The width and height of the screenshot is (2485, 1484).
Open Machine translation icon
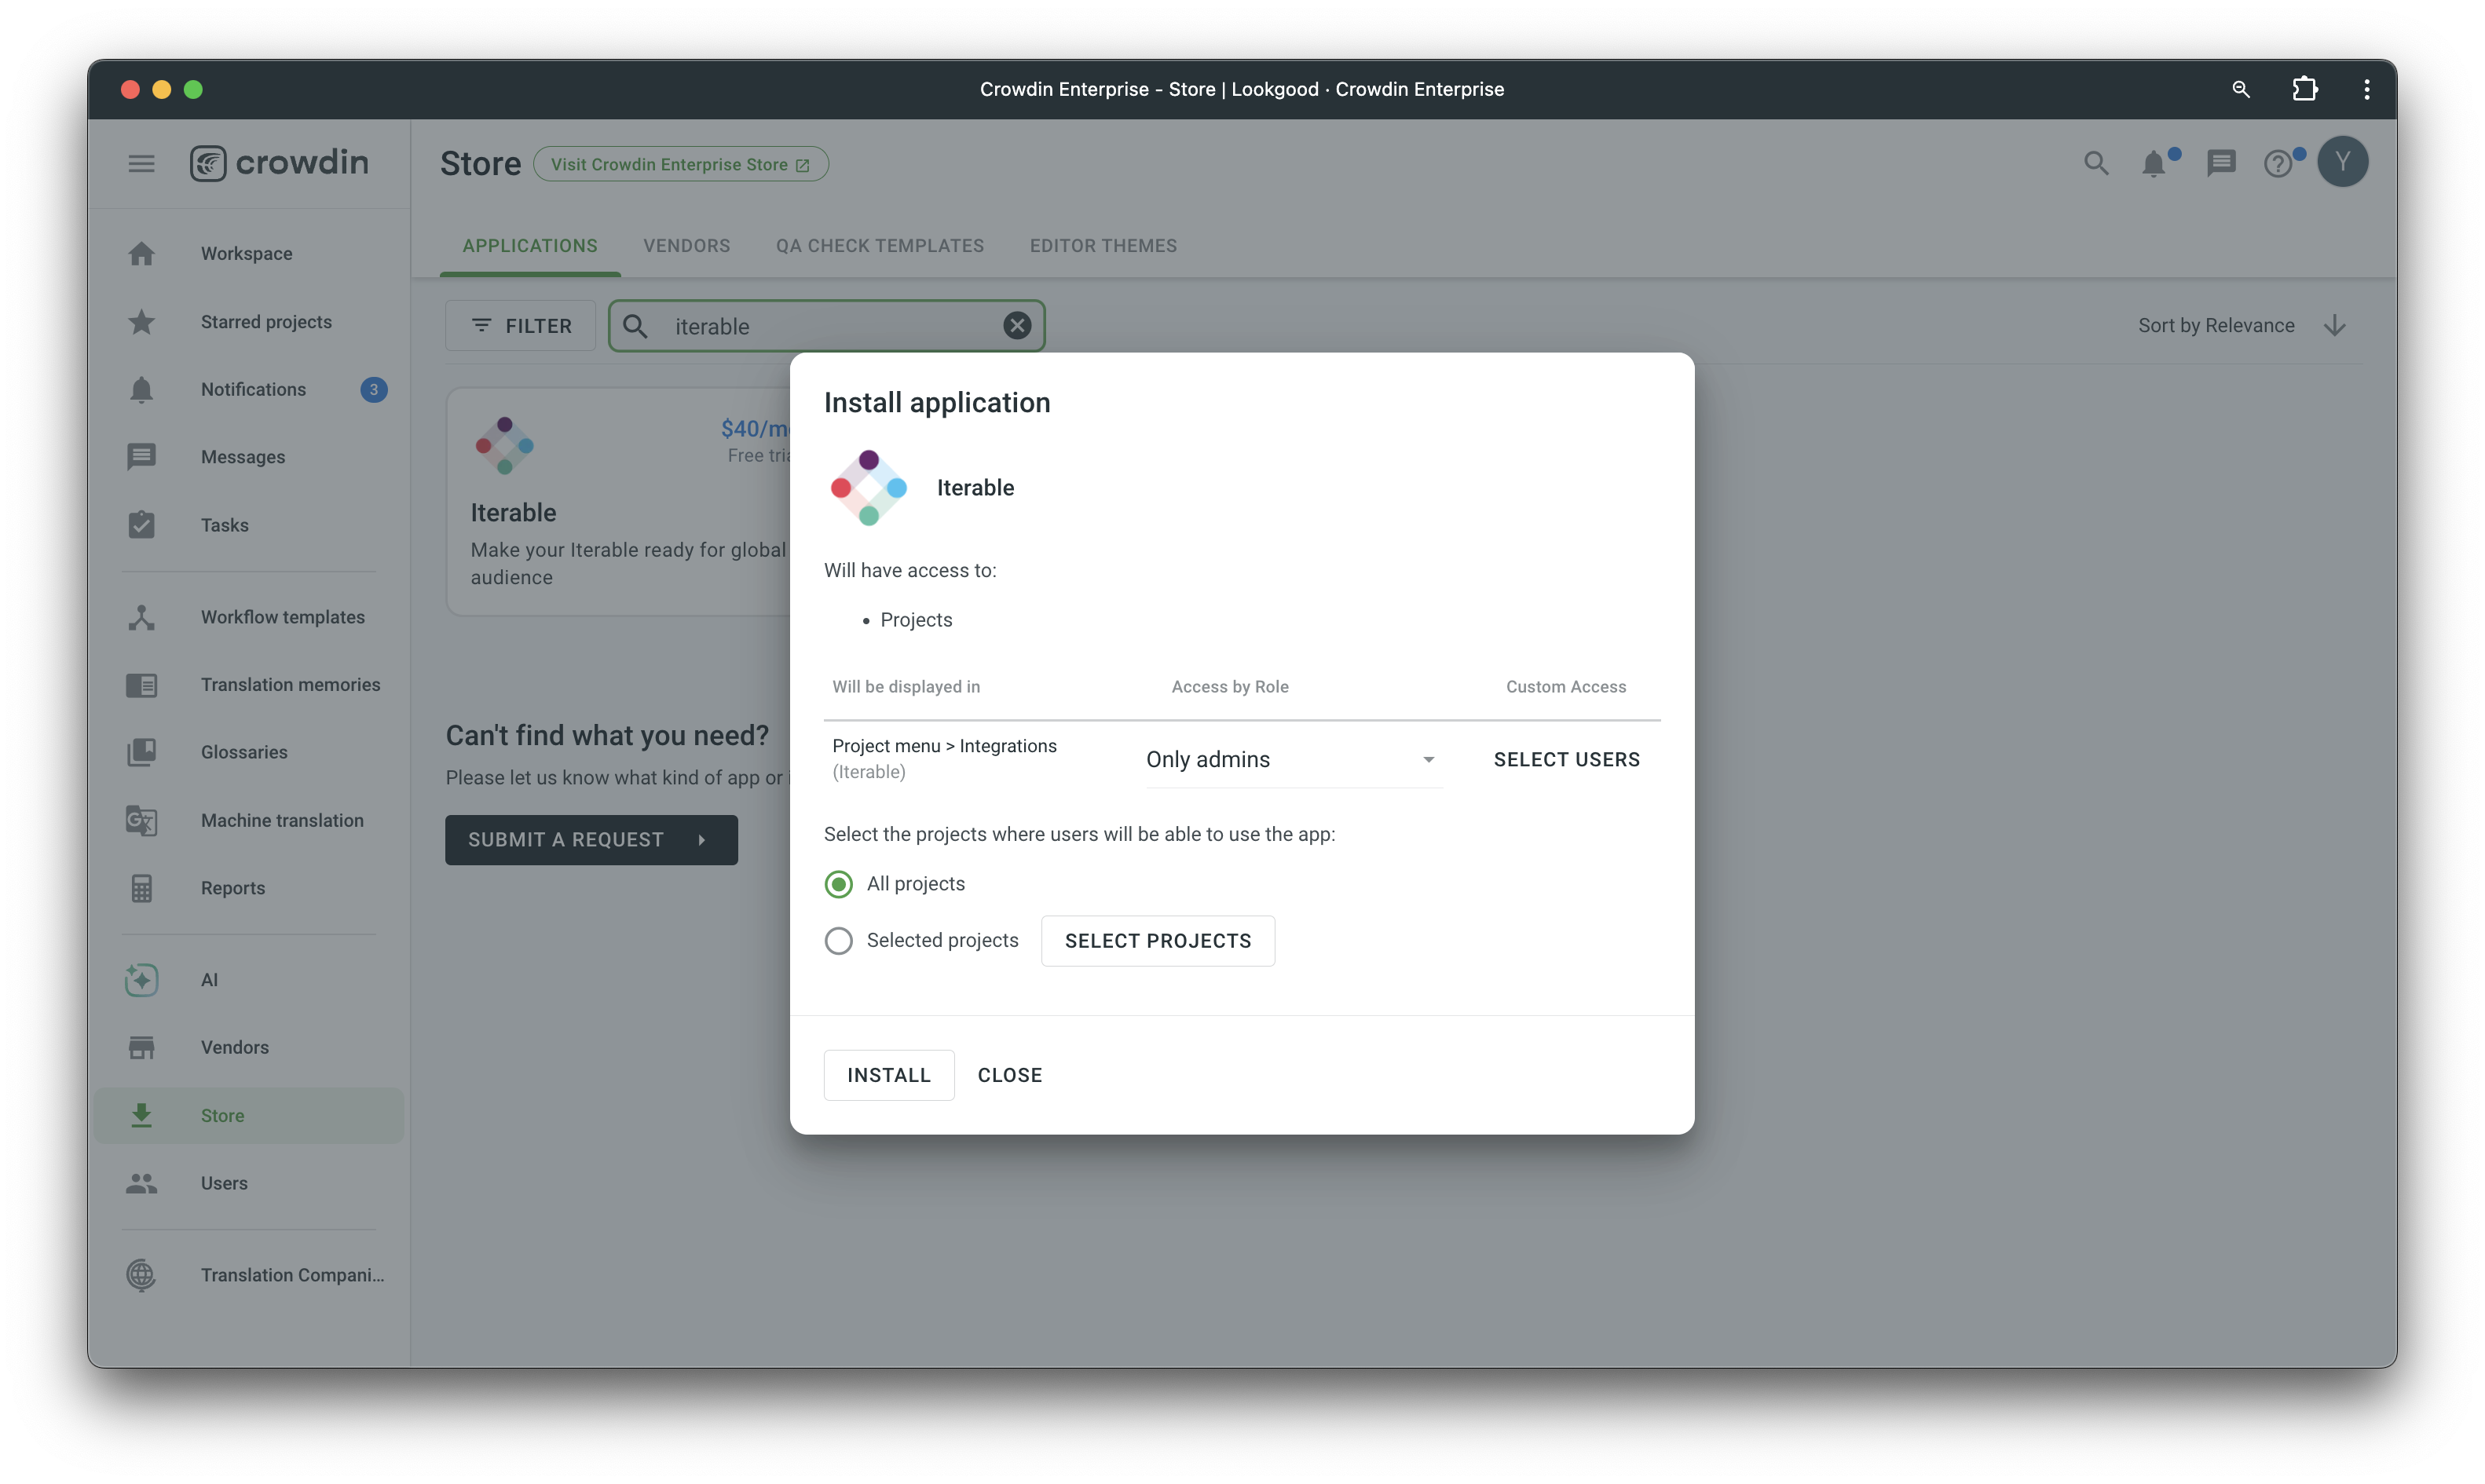click(x=141, y=820)
